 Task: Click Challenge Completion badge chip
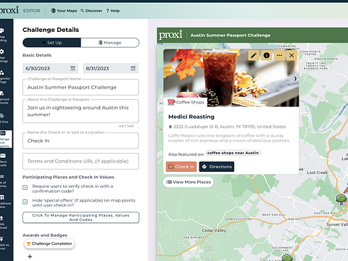coord(49,244)
